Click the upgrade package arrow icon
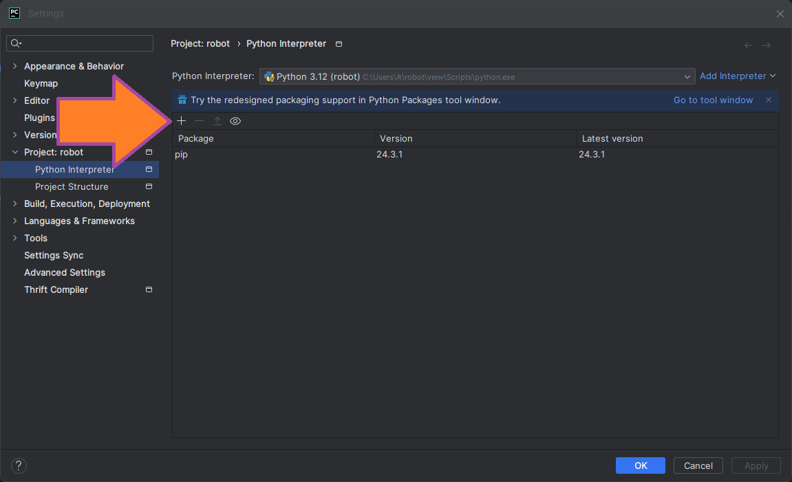Screen dimensions: 792x482 click(x=217, y=120)
